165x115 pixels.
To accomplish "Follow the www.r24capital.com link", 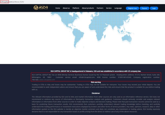I will (x=47, y=80).
